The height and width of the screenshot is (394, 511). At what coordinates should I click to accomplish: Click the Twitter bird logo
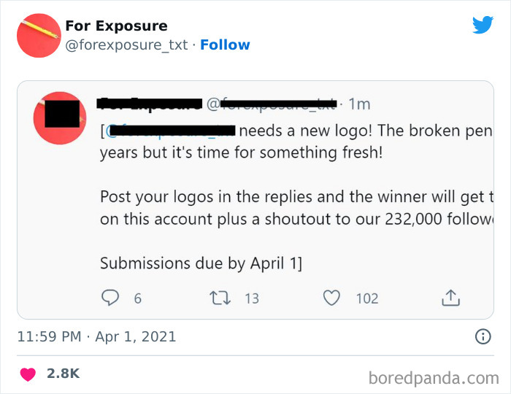pos(483,25)
